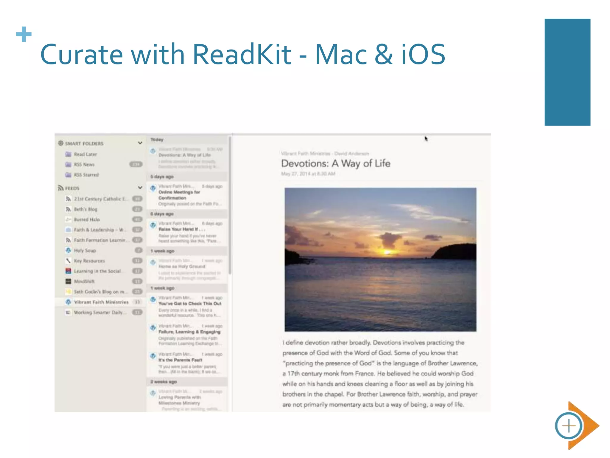Select the Vibrant Faith Ministries feed
Viewport: 610px width, 458px height.
[x=100, y=302]
